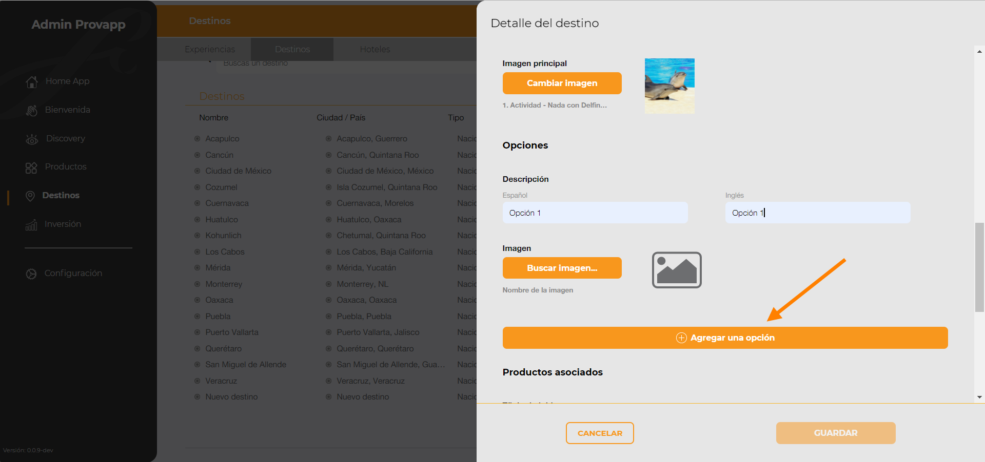
Task: Click the detail panel vertical scrollbar
Action: [x=979, y=267]
